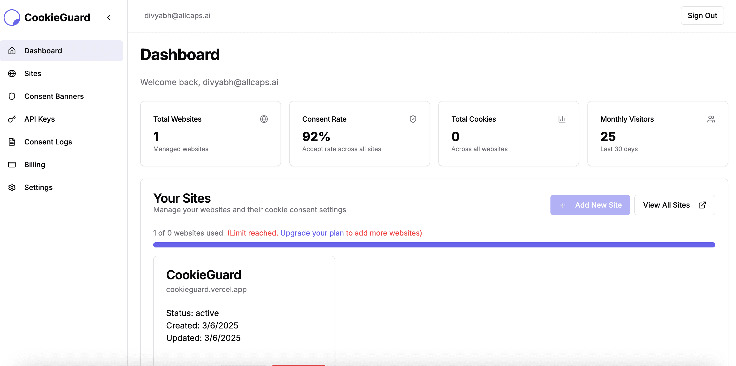Click the Consent Banners shield icon
The height and width of the screenshot is (366, 736).
[x=12, y=96]
